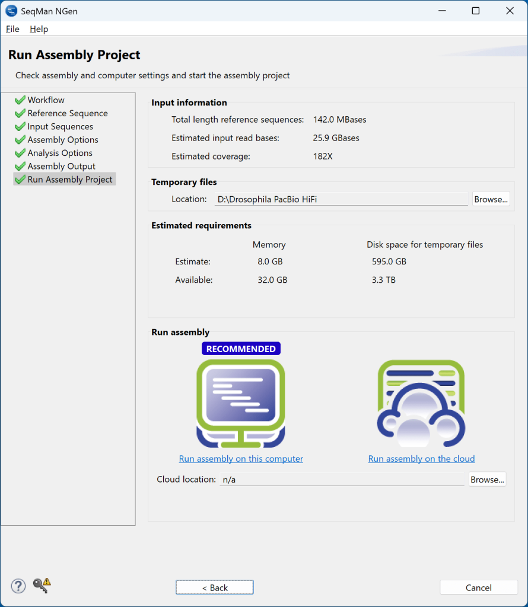Viewport: 528px width, 607px height.
Task: Click Run assembly on the cloud link
Action: (421, 459)
